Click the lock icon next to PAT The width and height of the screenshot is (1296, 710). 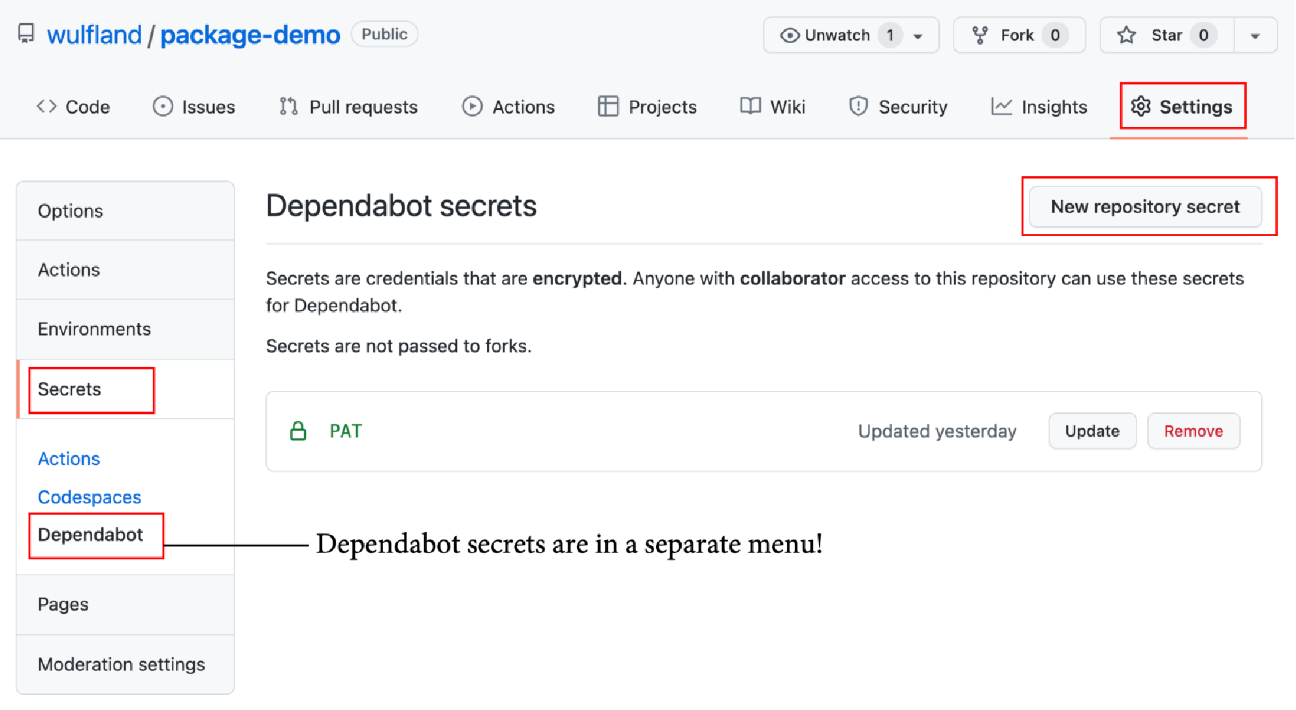pos(298,431)
